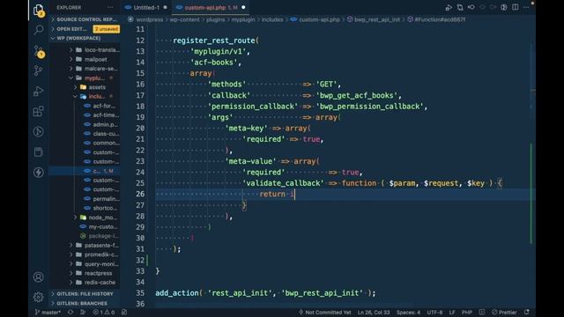
Task: Click the master branch indicator
Action: pos(48,313)
